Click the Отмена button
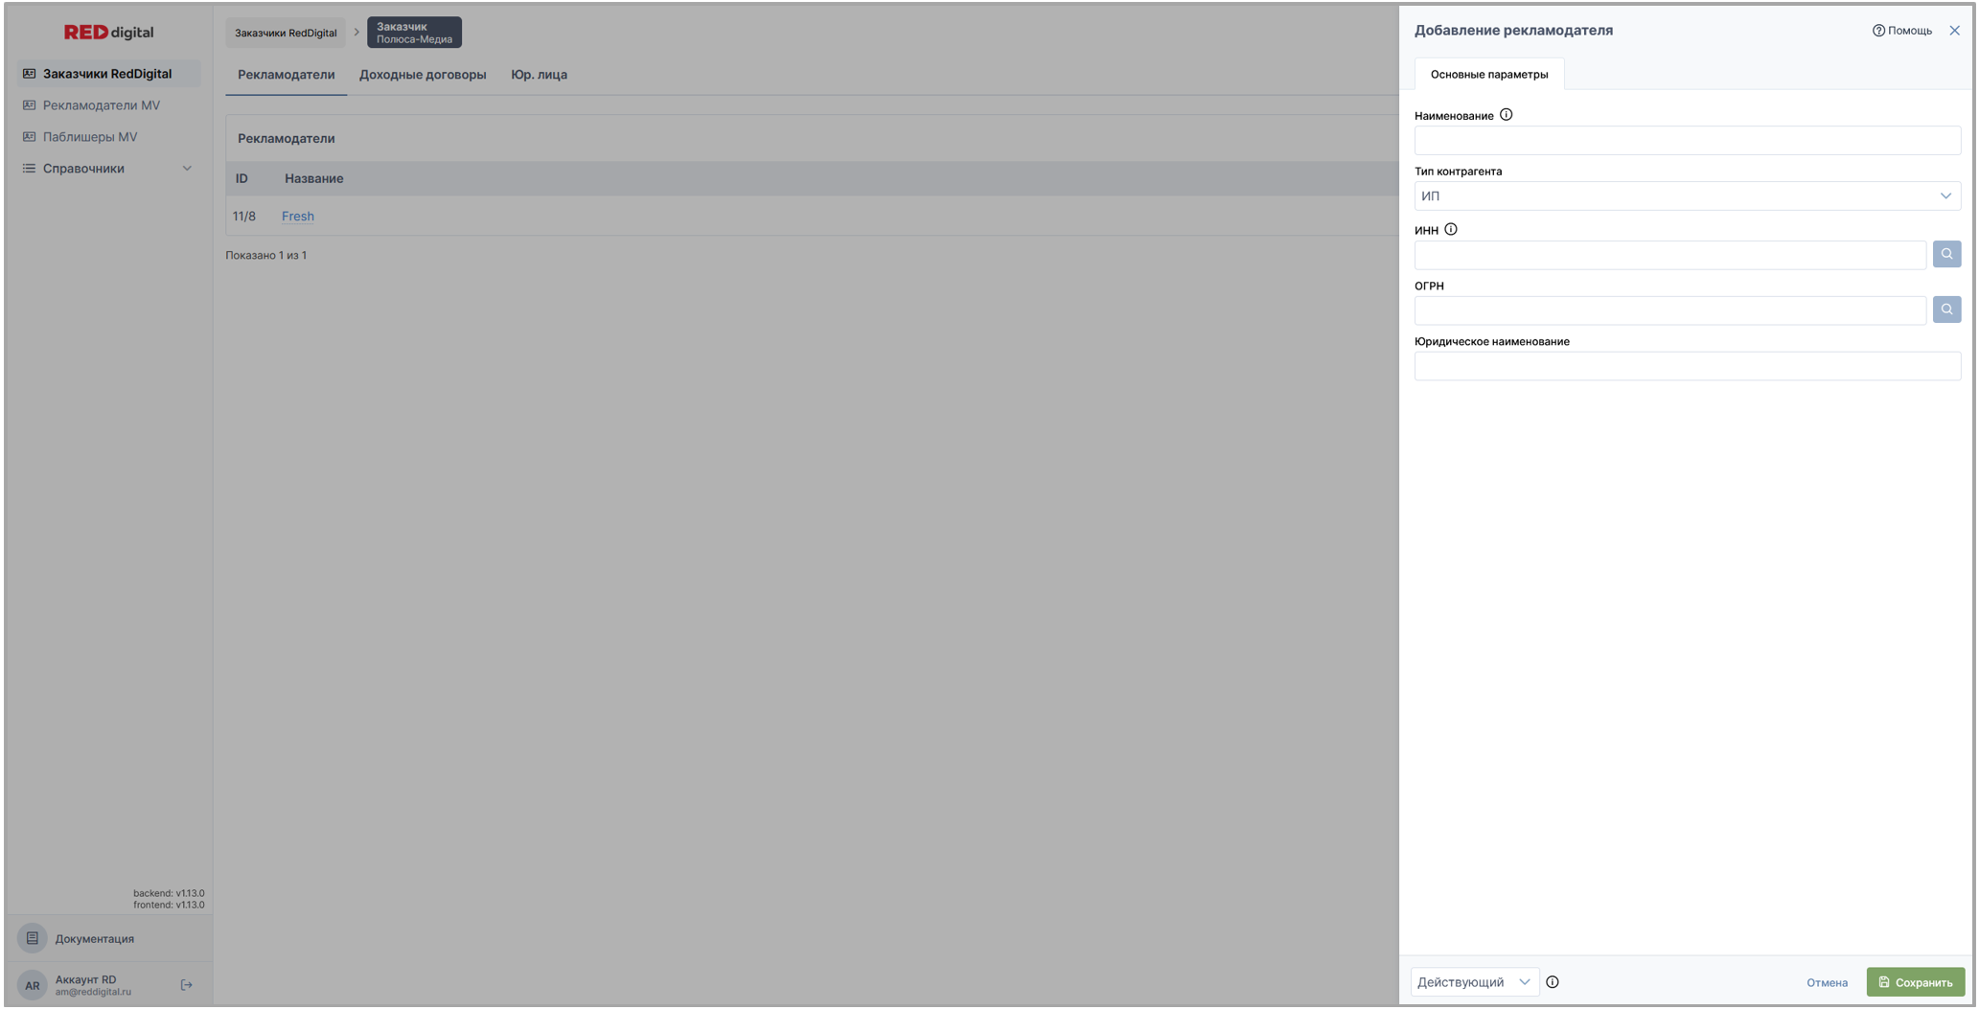 1827,982
